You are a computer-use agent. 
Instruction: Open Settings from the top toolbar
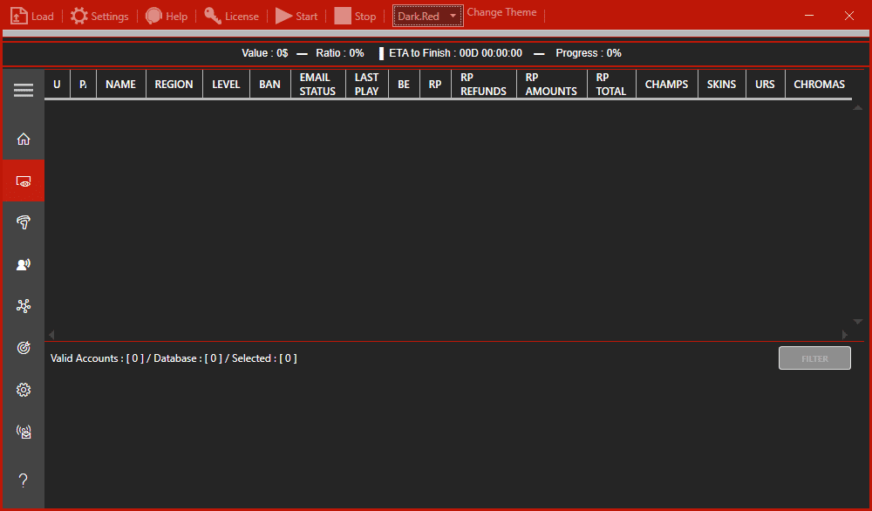pyautogui.click(x=99, y=16)
